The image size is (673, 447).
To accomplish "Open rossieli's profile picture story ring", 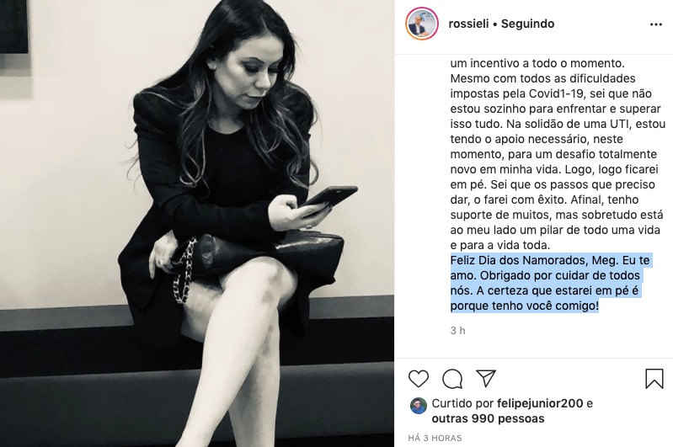I will tap(422, 24).
